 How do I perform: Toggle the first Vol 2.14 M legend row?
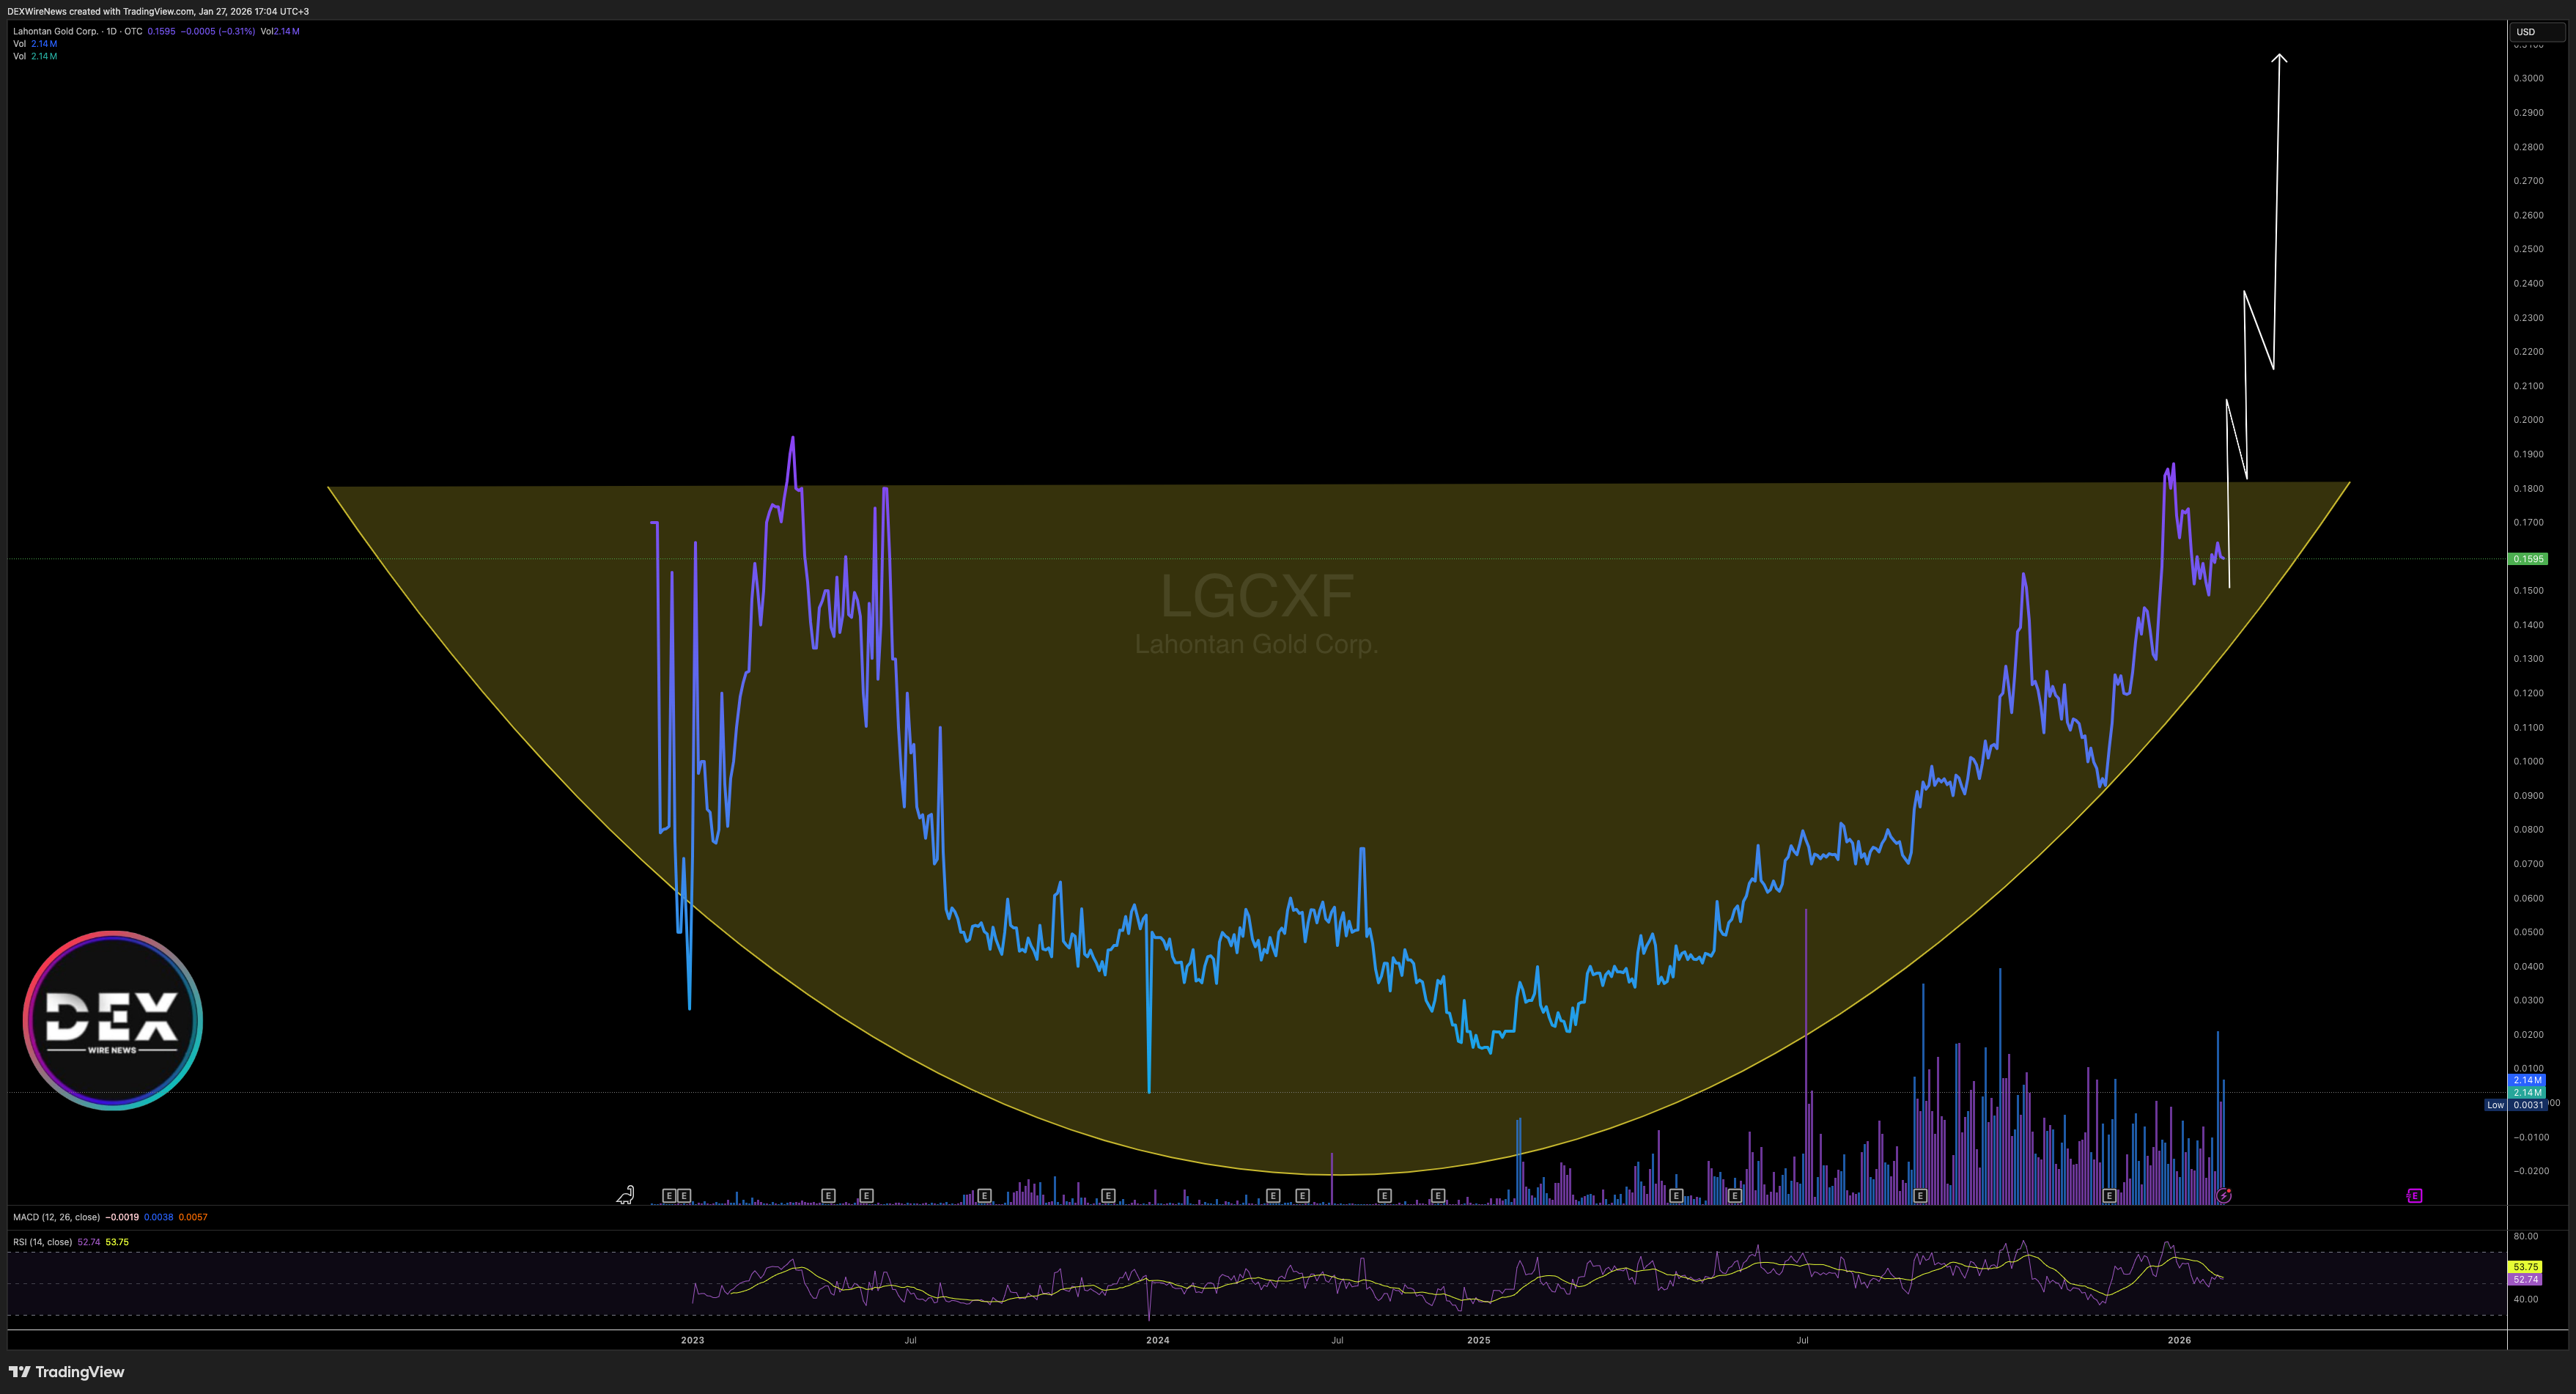[x=35, y=44]
